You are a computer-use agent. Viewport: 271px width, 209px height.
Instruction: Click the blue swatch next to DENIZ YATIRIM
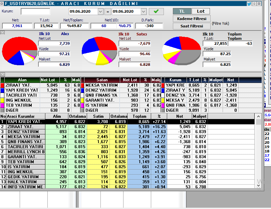82,90
